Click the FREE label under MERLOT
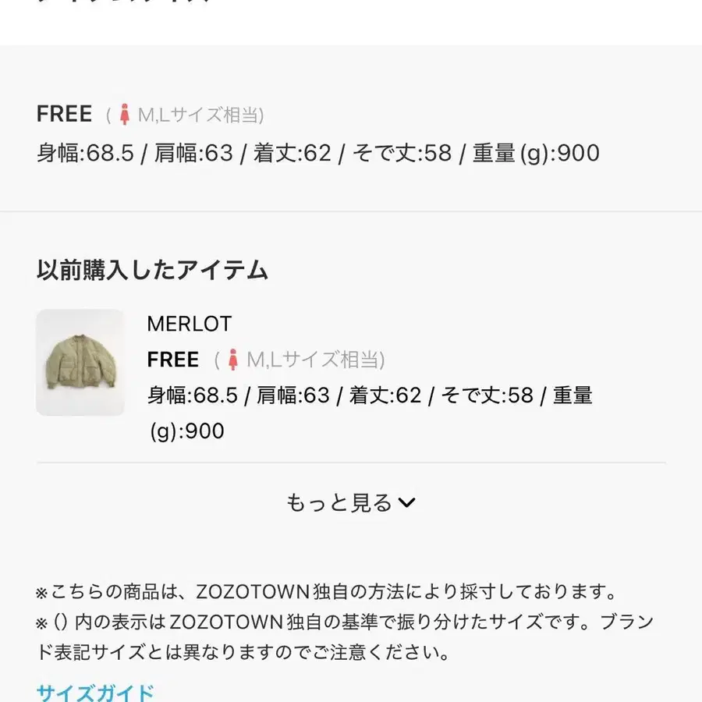 coord(172,360)
